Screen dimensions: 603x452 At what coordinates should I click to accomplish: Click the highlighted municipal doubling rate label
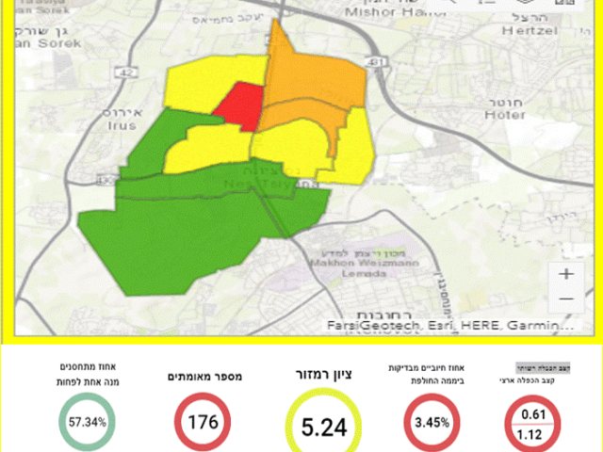tap(543, 368)
